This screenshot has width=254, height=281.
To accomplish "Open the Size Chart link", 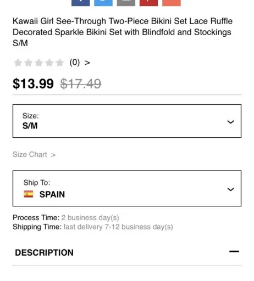I will [34, 155].
